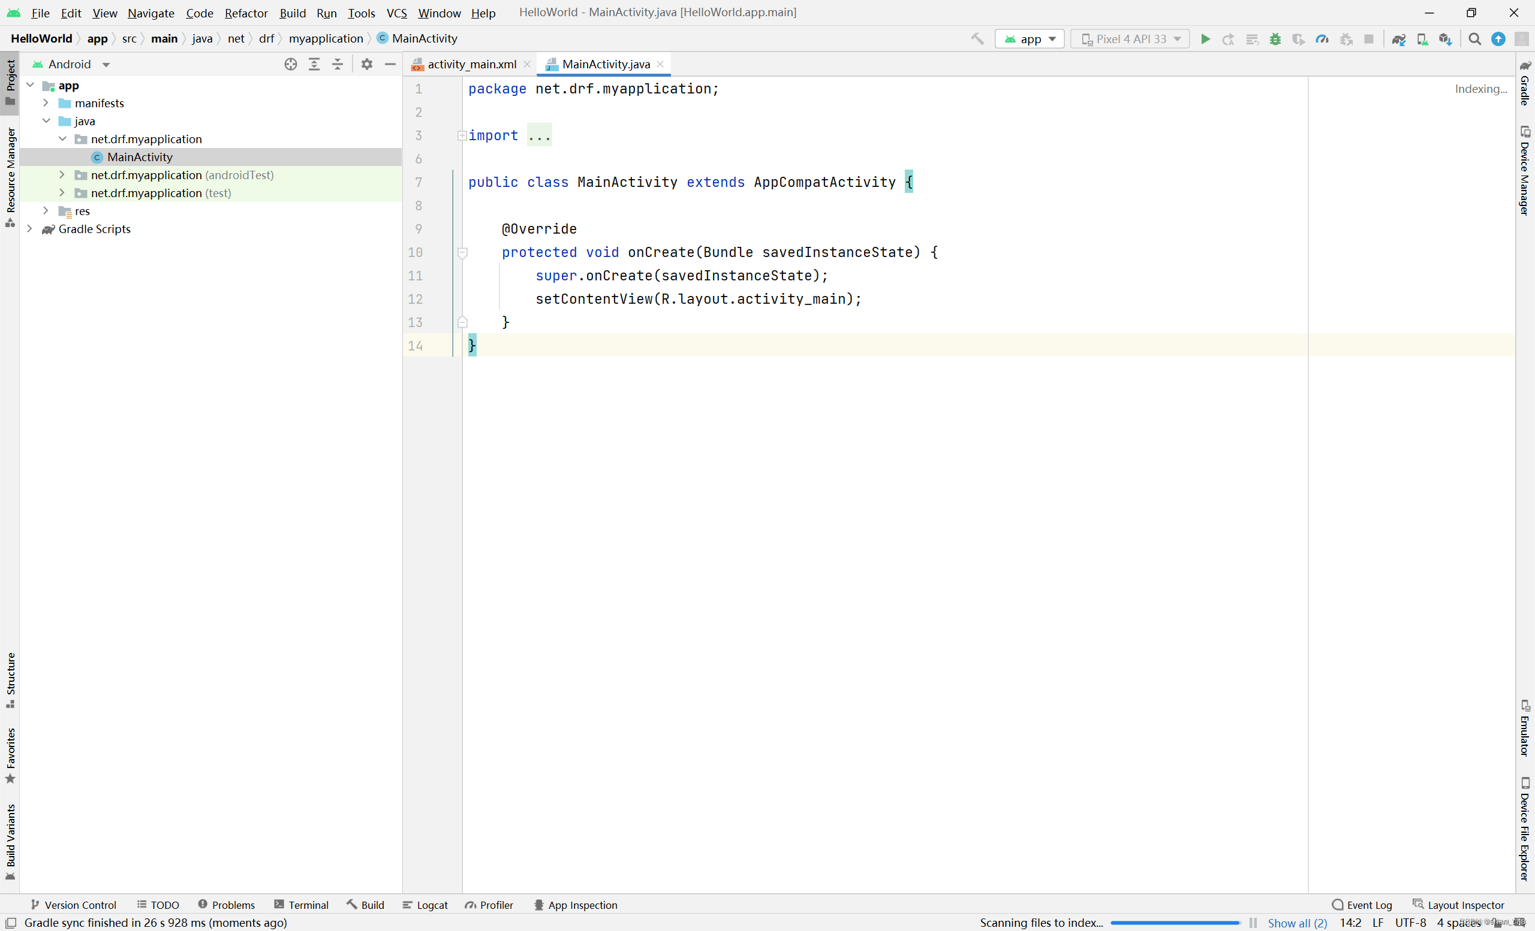Open the Logcat tool window button

[425, 905]
